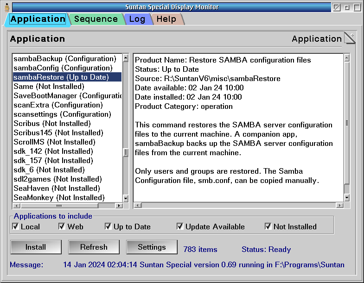Screen dimensions: 364x283
Task: Click the Suntan Special version message text
Action: click(x=204, y=264)
